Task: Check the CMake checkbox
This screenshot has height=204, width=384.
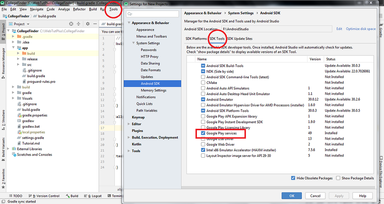Action: [x=203, y=83]
